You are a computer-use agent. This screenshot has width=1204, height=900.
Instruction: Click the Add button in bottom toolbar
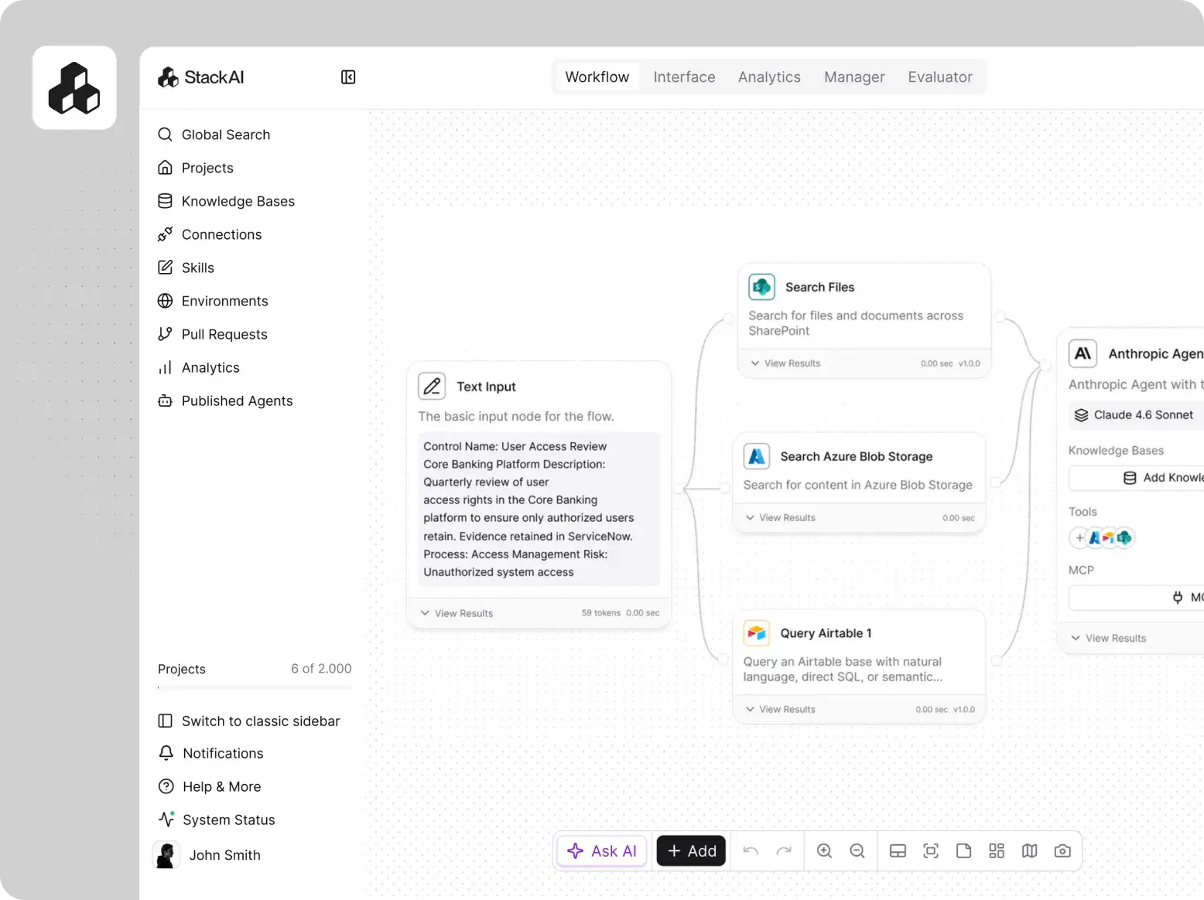(x=691, y=851)
